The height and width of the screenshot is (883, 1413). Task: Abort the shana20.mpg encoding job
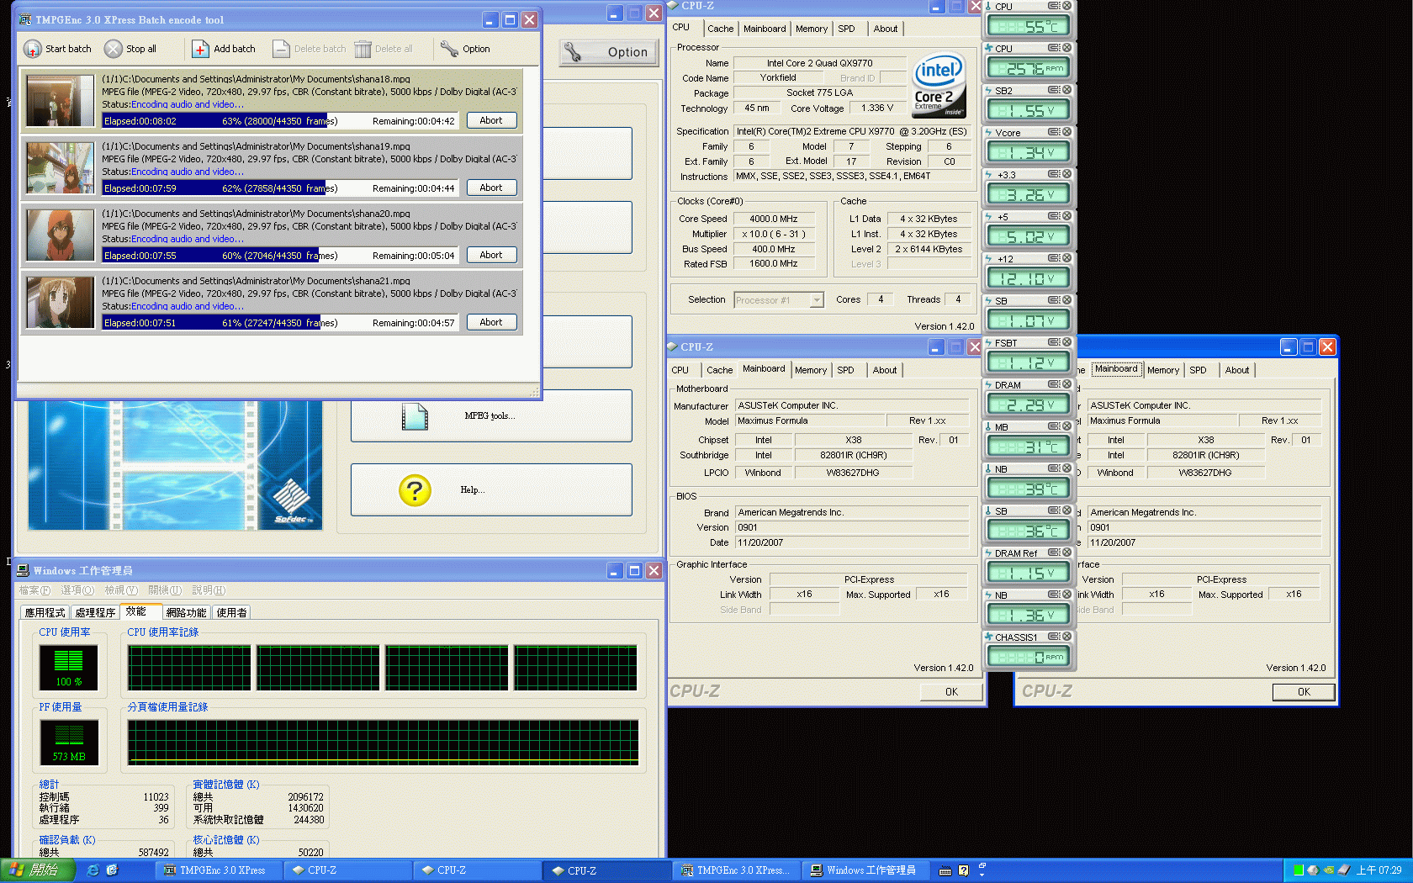click(491, 255)
